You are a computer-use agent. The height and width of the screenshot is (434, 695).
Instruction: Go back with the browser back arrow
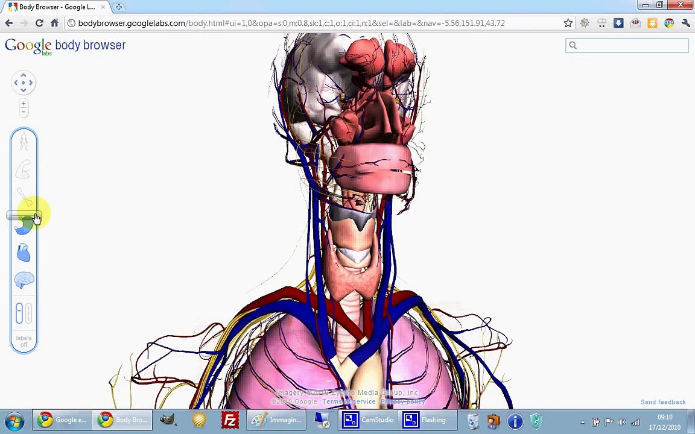point(9,23)
